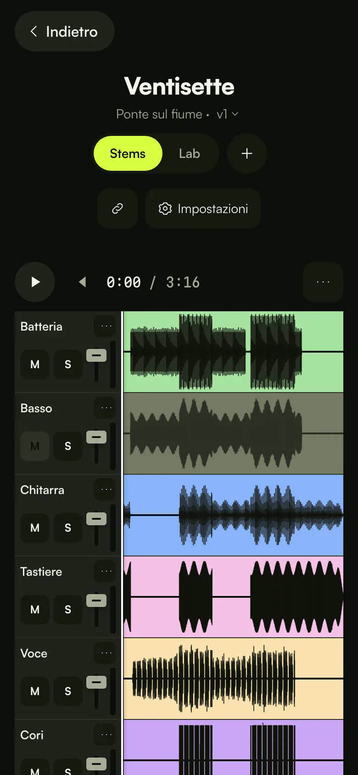Screen dimensions: 358x775
Task: Click the Ponte sul fiume album text
Action: tap(159, 114)
